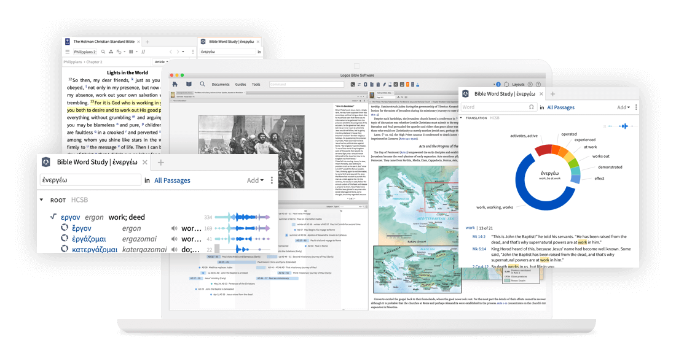This screenshot has width=676, height=340.
Task: Collapse the ROOT section triangle
Action: [x=41, y=199]
